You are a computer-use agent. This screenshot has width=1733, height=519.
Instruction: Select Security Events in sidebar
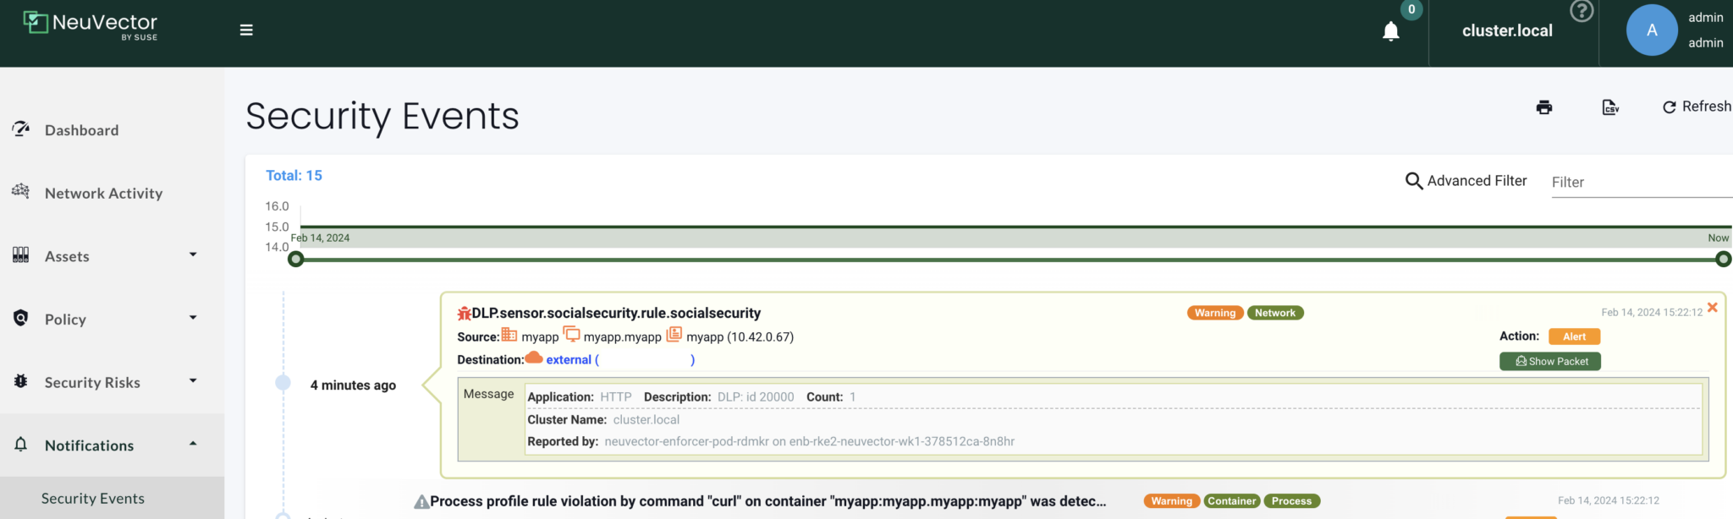coord(93,499)
